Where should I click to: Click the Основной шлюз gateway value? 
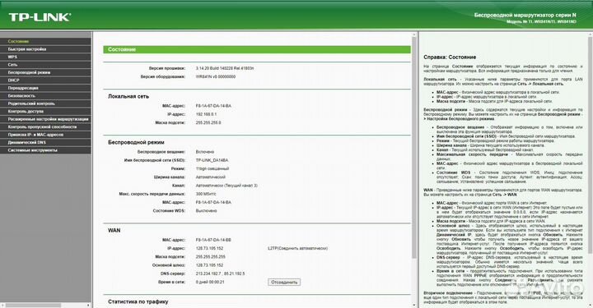[209, 265]
